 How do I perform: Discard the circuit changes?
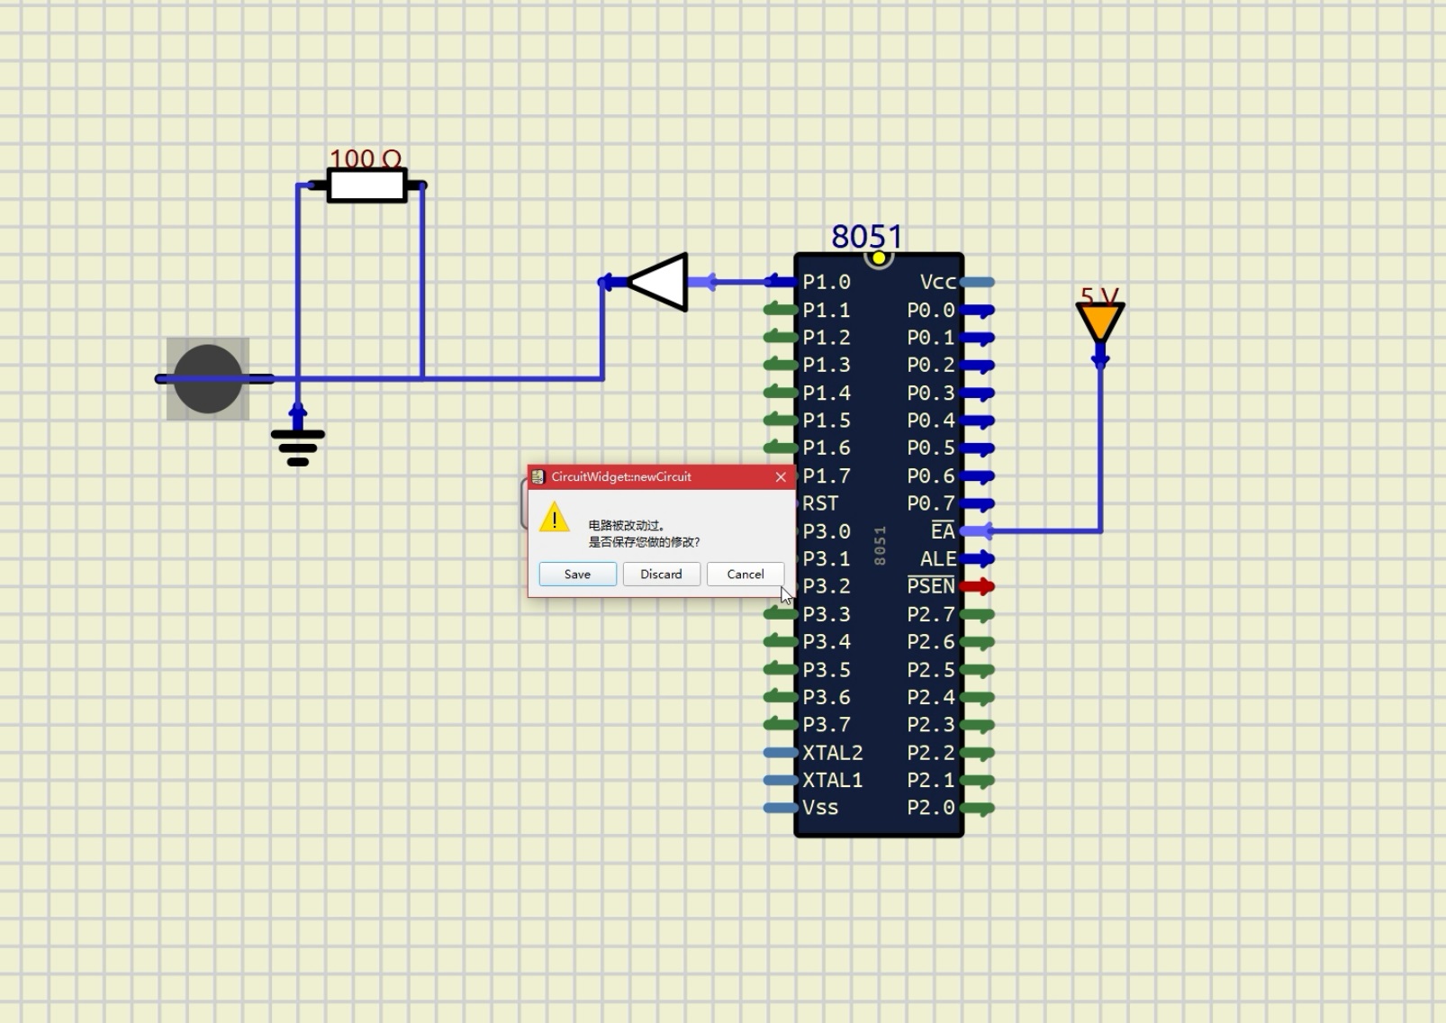[x=661, y=574]
